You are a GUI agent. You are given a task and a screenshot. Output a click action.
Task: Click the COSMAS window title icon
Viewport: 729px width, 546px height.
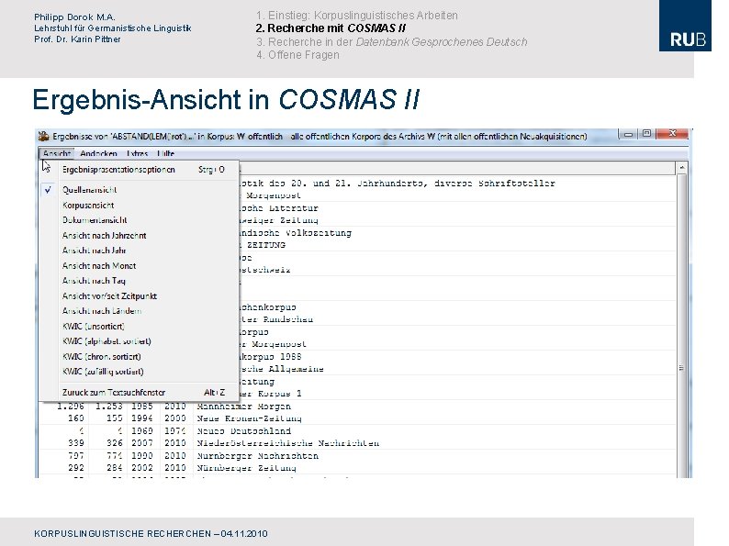tap(44, 136)
